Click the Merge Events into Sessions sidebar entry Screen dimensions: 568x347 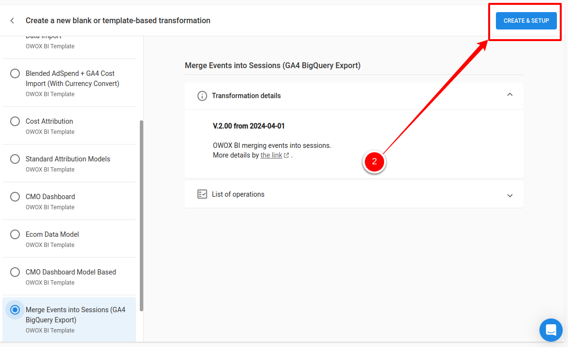pos(75,315)
